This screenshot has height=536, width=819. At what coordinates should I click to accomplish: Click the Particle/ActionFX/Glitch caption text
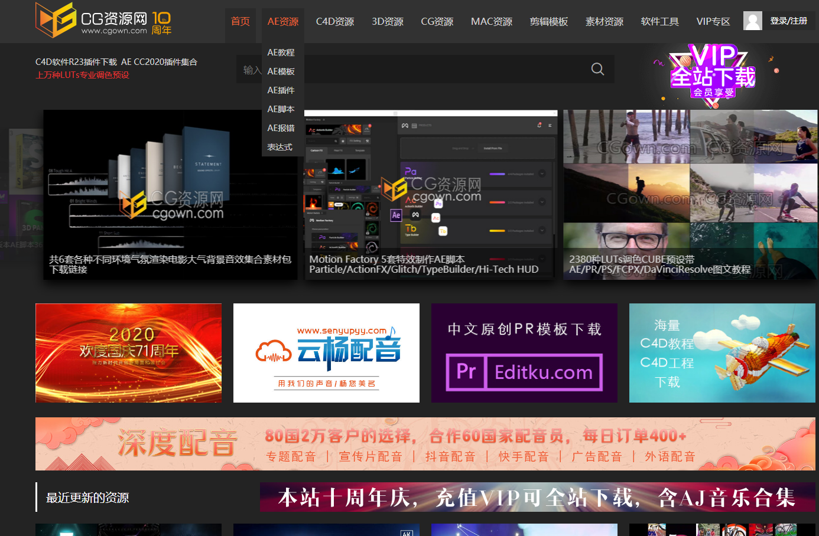coord(424,269)
